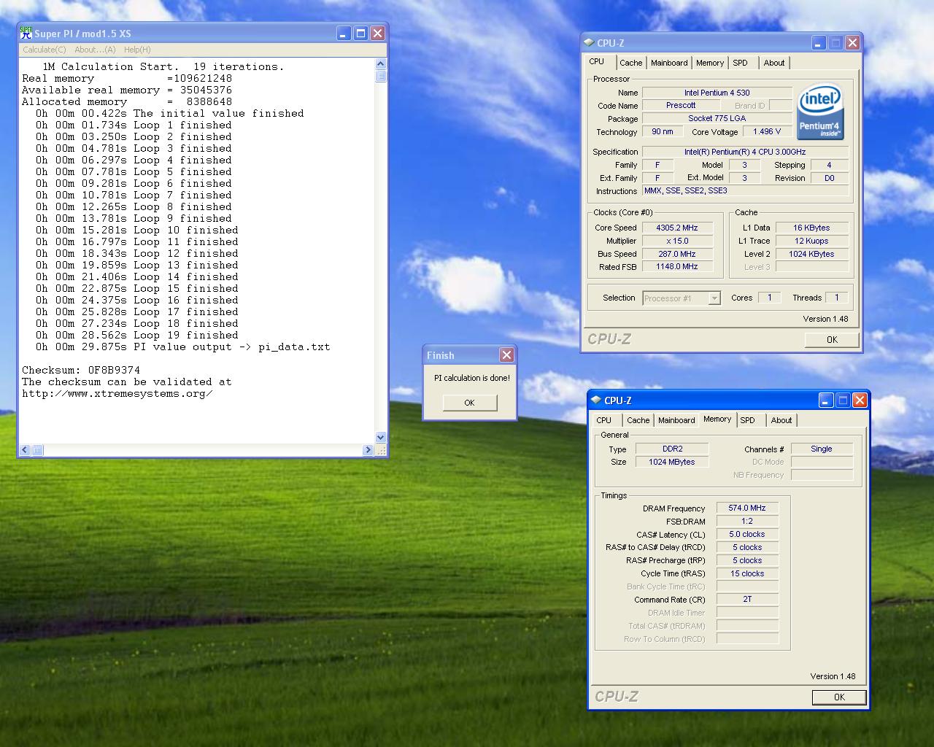The height and width of the screenshot is (747, 934).
Task: Click the Technology 90 nm value
Action: click(x=663, y=132)
